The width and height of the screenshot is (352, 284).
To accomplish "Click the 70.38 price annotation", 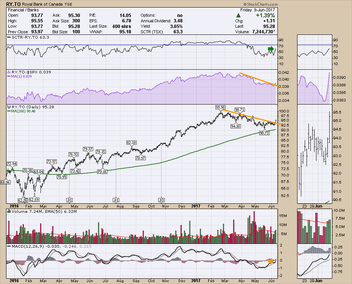I will click(28, 170).
